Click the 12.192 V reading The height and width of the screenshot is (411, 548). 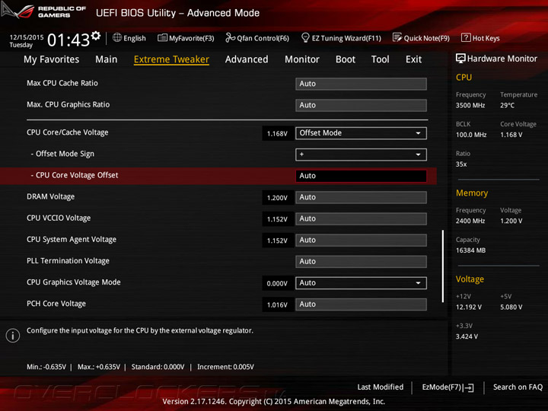click(x=469, y=307)
